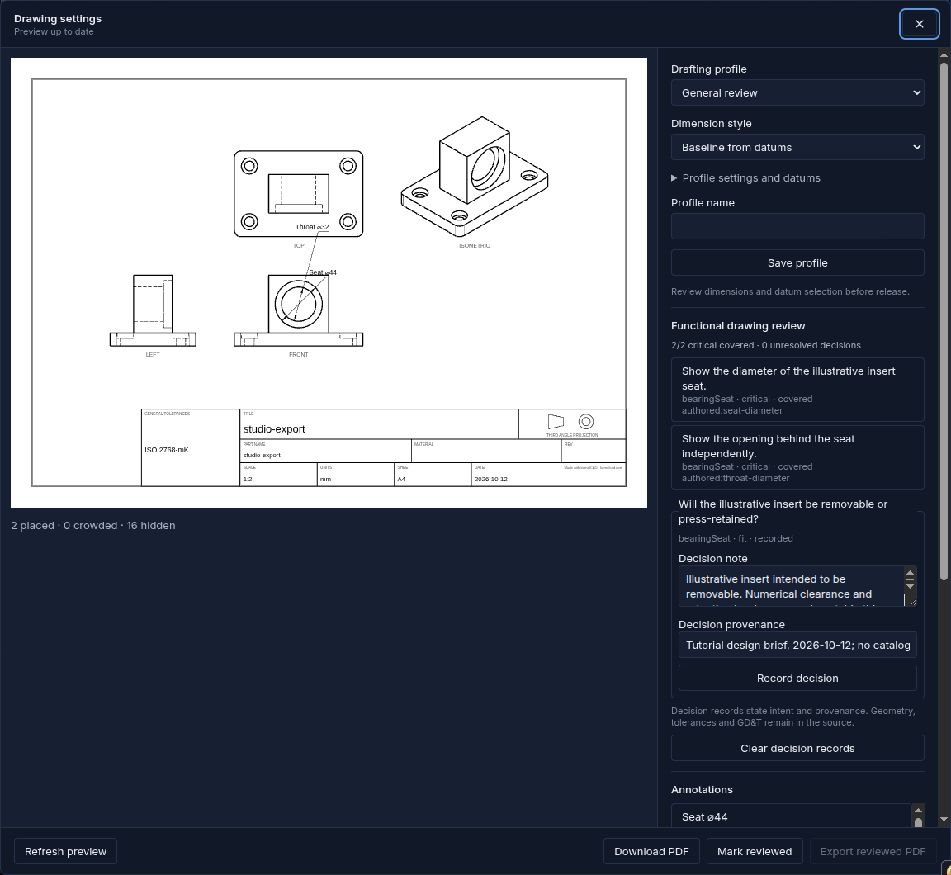951x875 pixels.
Task: Download the drawing as PDF
Action: (x=651, y=851)
